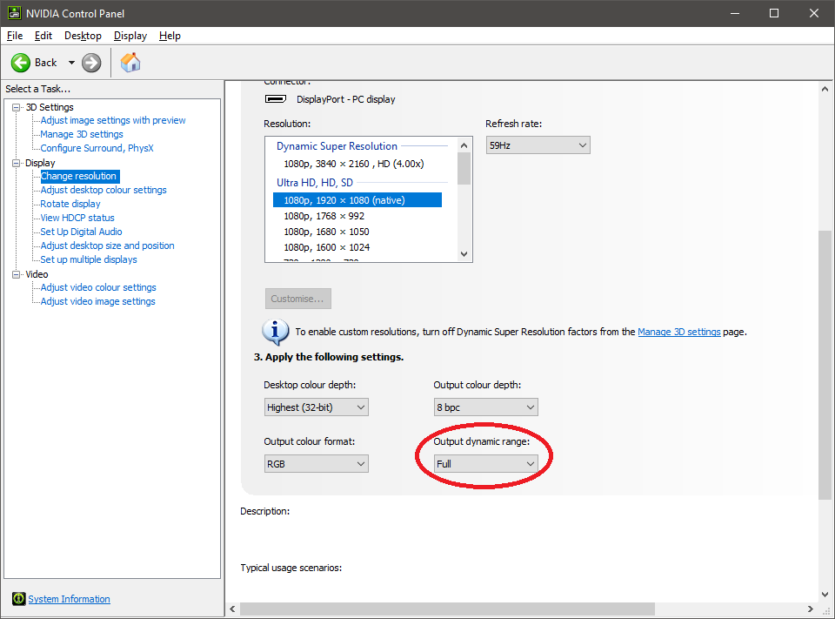Select Rotate display
Image resolution: width=835 pixels, height=619 pixels.
pyautogui.click(x=70, y=204)
